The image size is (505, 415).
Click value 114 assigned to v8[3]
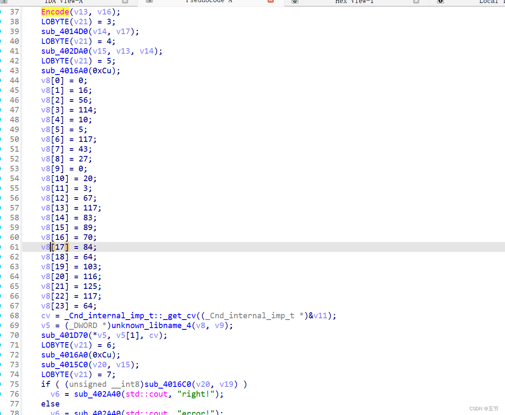[86, 110]
